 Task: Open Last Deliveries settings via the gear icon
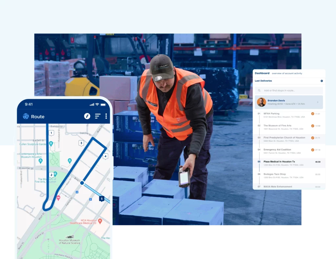[x=322, y=81]
